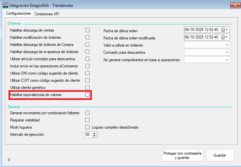
Task: Open calendar for Fecha de última orden modificada
Action: click(x=225, y=37)
